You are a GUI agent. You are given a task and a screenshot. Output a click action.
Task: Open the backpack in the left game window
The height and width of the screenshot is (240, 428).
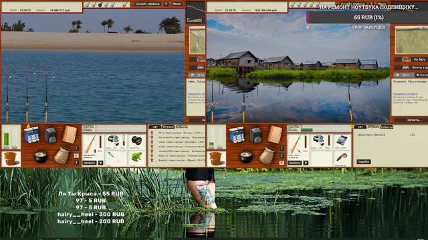(51, 135)
